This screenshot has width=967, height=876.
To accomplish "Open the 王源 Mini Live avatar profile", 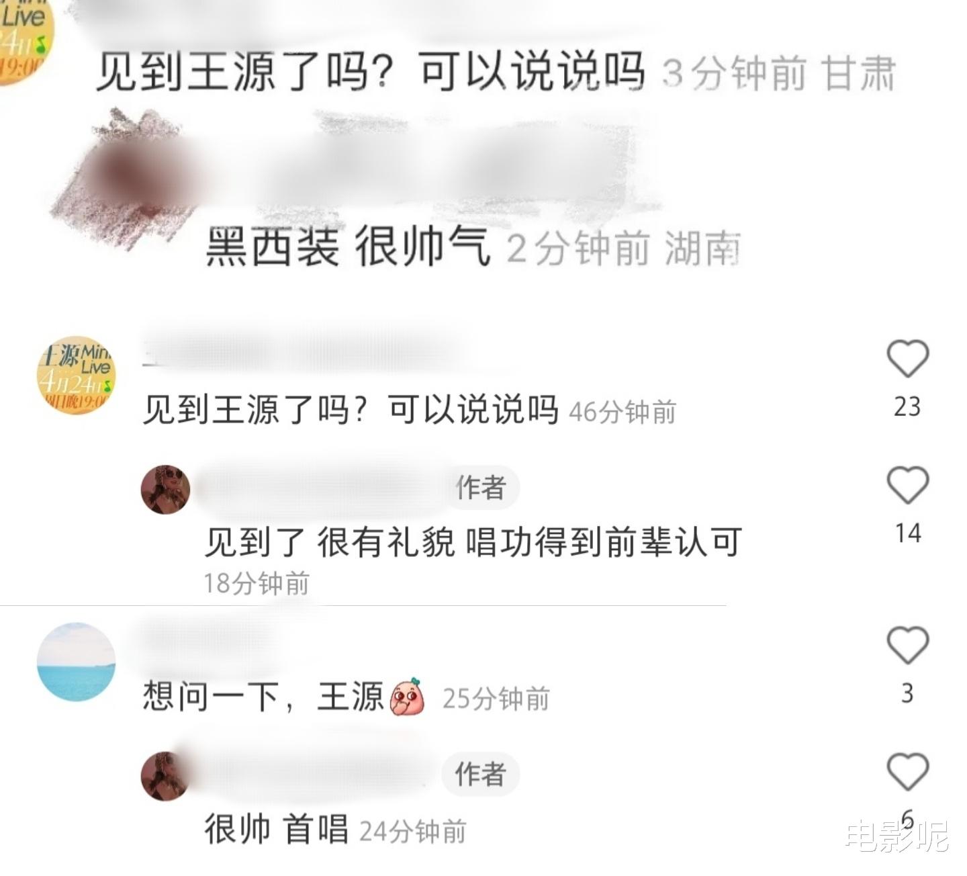I will pos(75,375).
